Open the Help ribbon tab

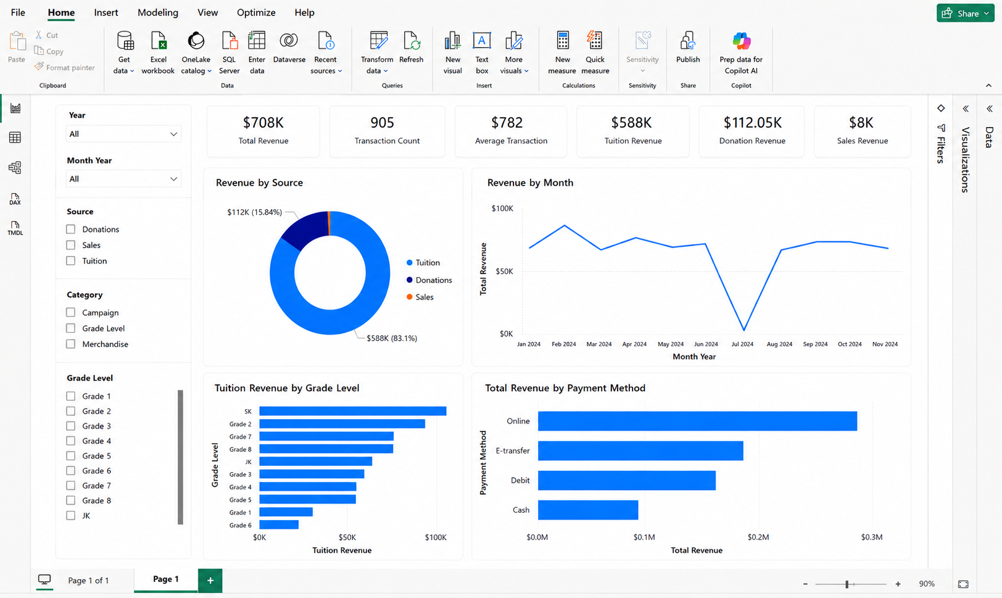click(x=304, y=12)
